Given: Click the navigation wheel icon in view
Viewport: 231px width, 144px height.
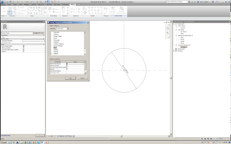Looking at the screenshot, I should [167, 28].
